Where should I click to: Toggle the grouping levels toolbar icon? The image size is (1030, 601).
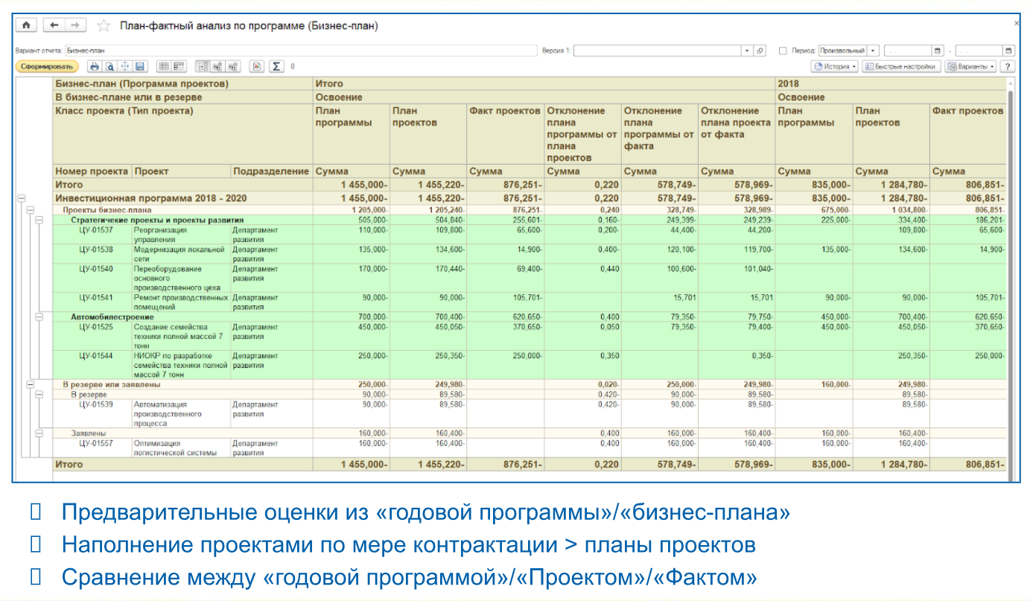203,66
